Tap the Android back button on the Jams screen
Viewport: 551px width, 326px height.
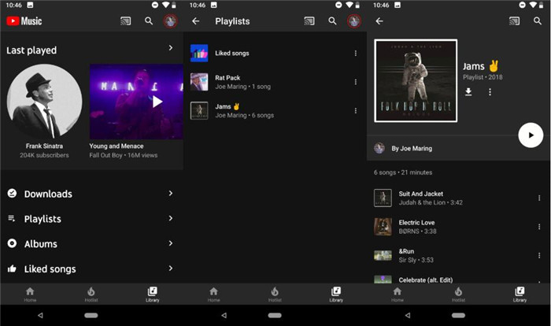tap(407, 316)
